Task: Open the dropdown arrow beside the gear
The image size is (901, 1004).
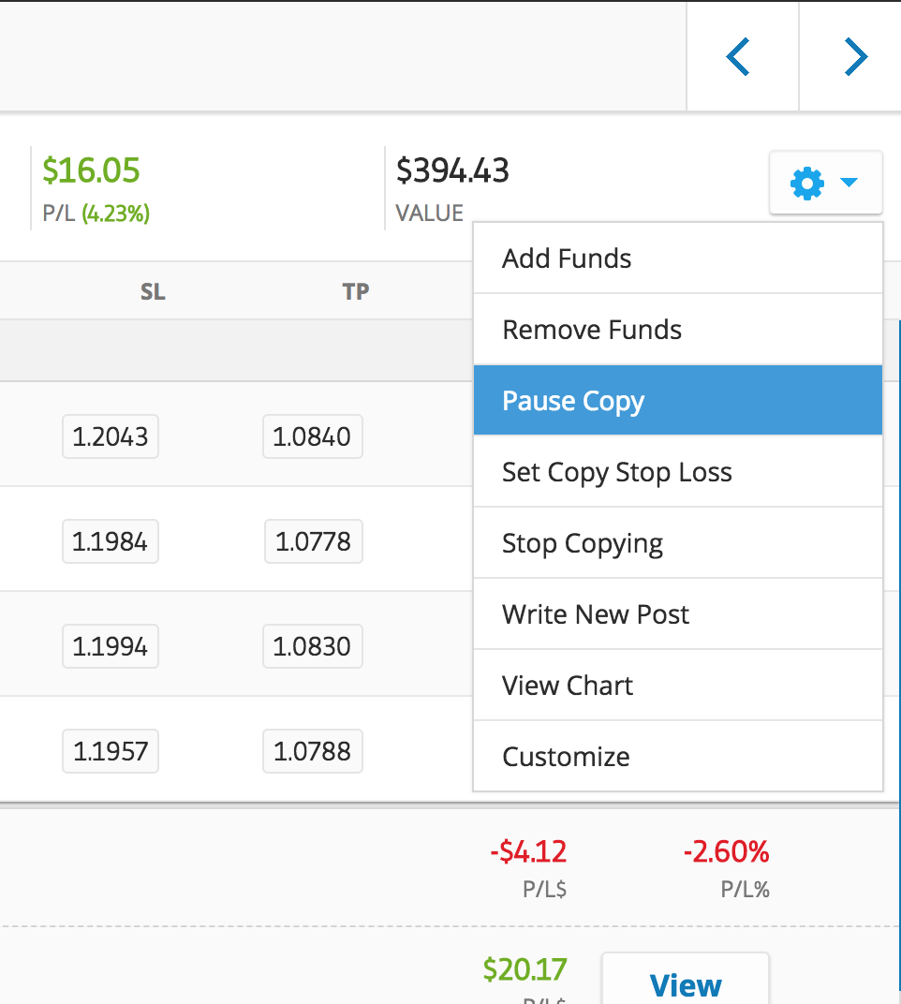Action: (848, 184)
